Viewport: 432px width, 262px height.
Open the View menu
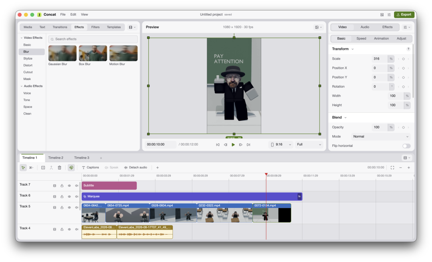pyautogui.click(x=84, y=15)
